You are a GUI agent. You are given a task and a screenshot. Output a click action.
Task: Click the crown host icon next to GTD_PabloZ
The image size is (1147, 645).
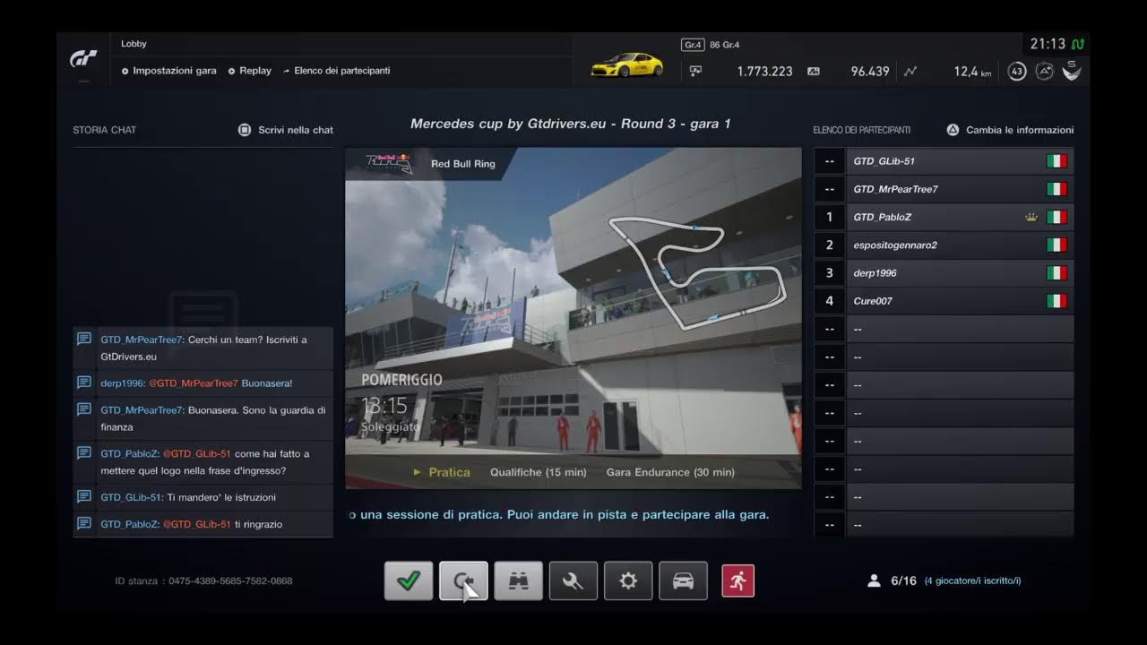pyautogui.click(x=1031, y=217)
